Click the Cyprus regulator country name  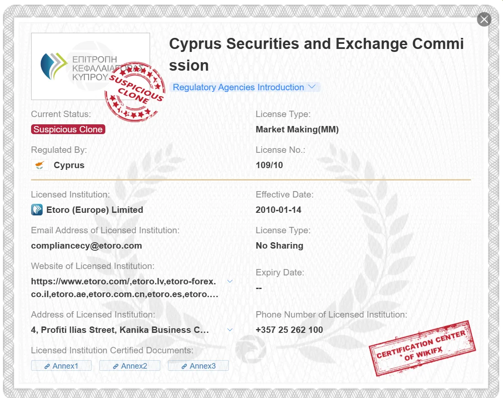pyautogui.click(x=69, y=165)
